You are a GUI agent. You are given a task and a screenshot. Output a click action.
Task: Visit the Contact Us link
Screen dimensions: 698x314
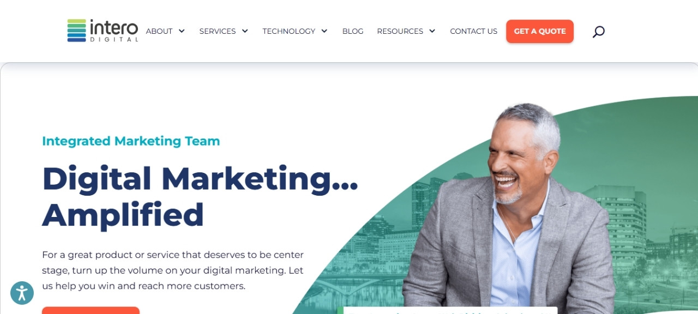[x=473, y=31]
